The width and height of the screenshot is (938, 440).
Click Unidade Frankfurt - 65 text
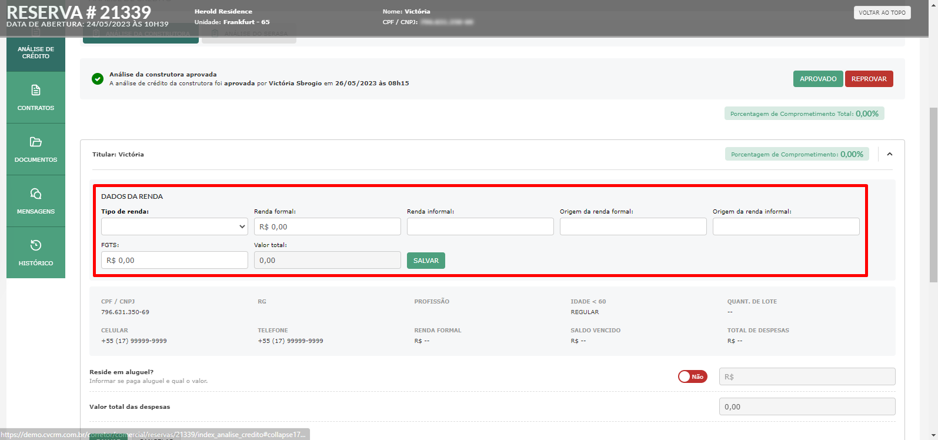[x=232, y=22]
